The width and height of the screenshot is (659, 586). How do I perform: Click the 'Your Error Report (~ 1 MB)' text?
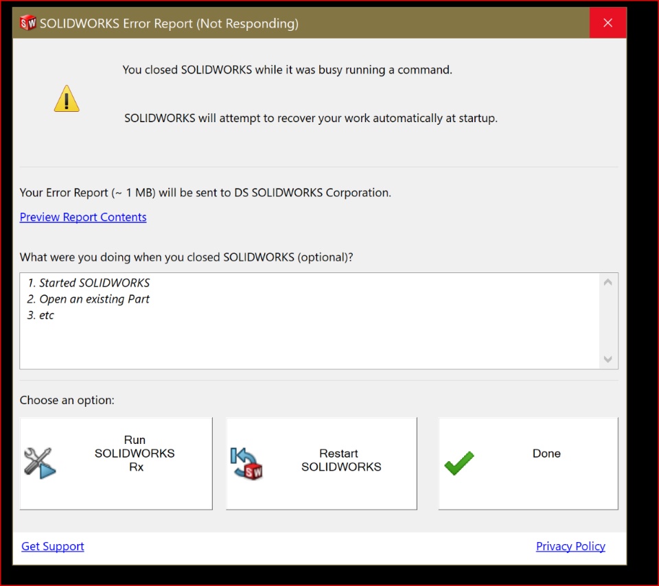coord(205,193)
